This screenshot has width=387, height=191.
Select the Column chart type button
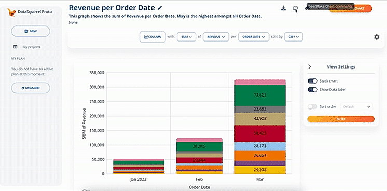pos(153,37)
